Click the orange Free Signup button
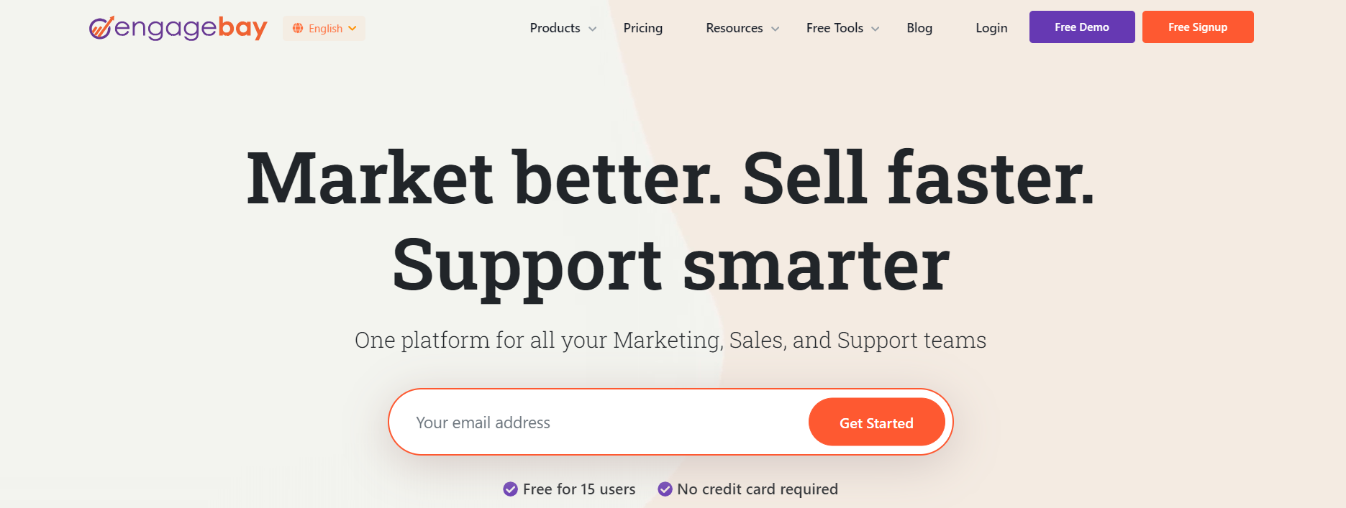1346x508 pixels. [x=1198, y=27]
